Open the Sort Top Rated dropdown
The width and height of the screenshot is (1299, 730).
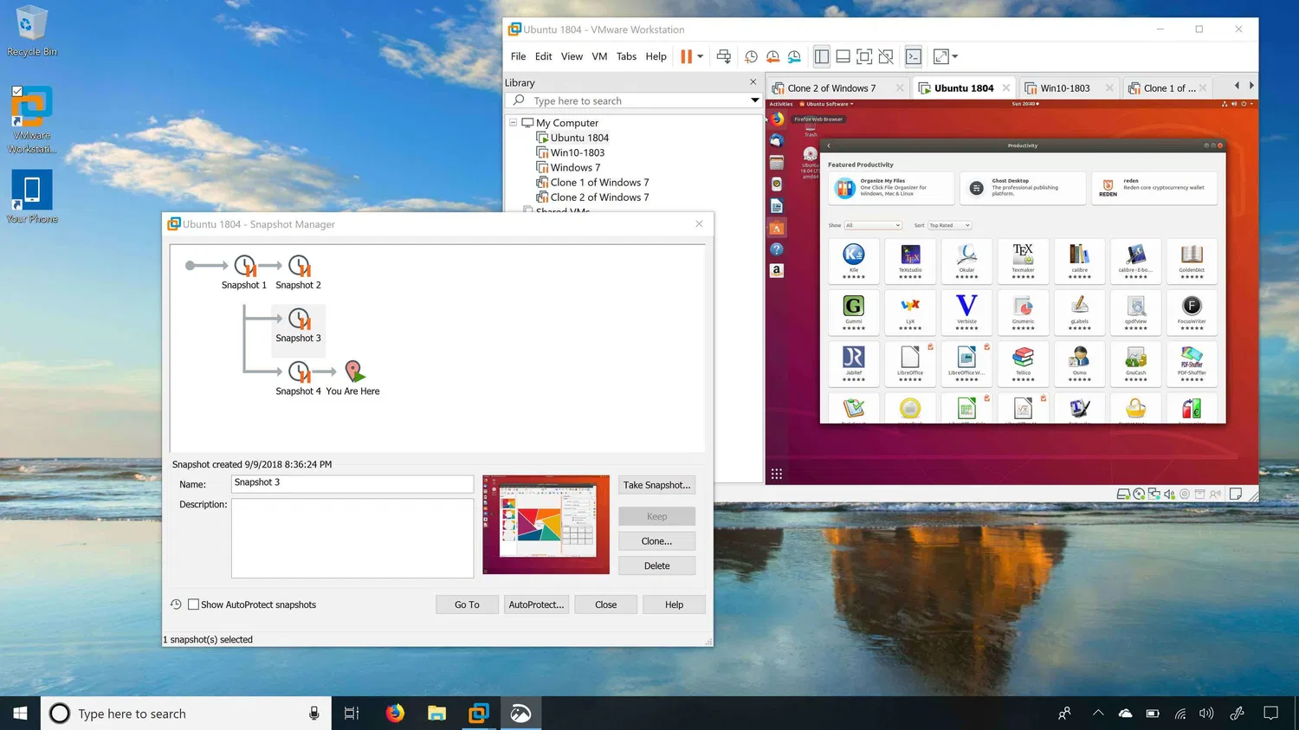pos(949,225)
